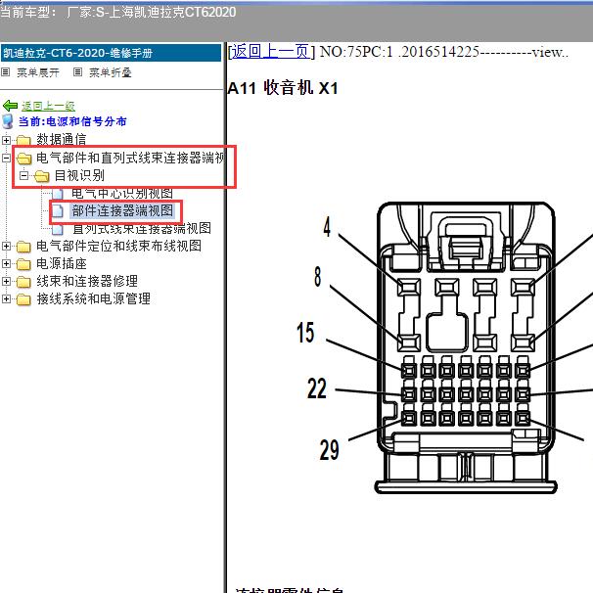593x593 pixels.
Task: Click pin label 29 on connector diagram
Action: coord(329,450)
